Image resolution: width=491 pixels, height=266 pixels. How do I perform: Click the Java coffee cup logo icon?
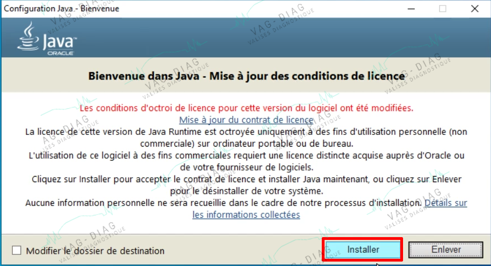tap(28, 36)
